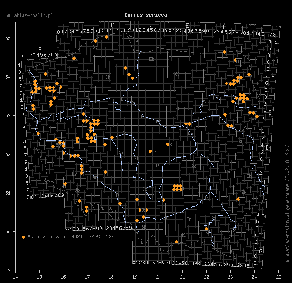Click column letter G above the top grid
This screenshot has height=283, width=292.
pyautogui.click(x=262, y=29)
